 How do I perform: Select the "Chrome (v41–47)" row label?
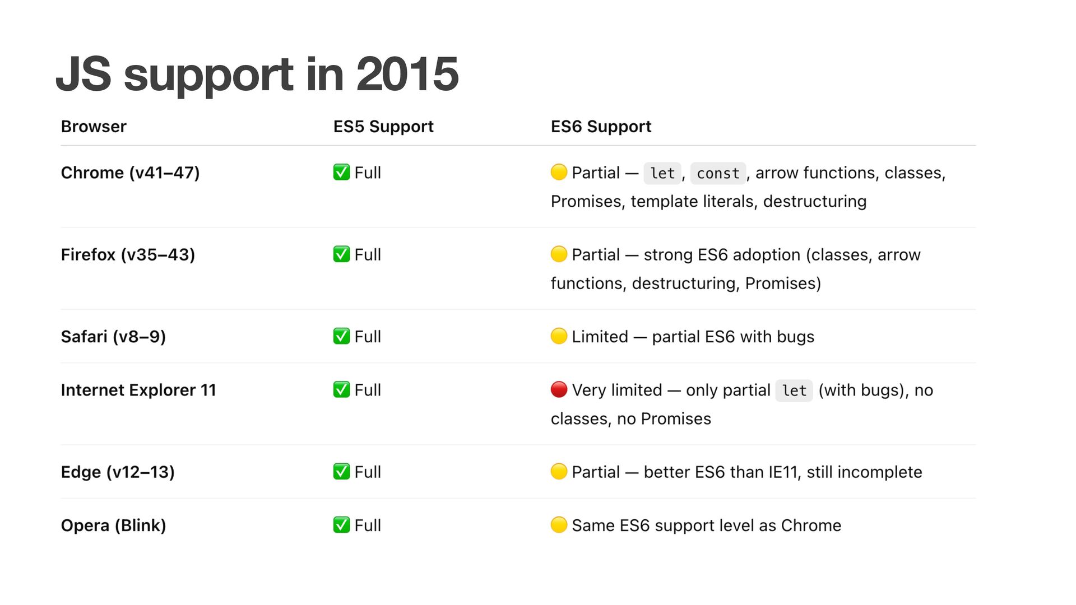point(130,173)
